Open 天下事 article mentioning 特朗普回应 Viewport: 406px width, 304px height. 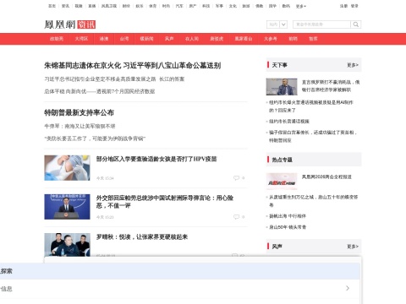[x=313, y=136]
